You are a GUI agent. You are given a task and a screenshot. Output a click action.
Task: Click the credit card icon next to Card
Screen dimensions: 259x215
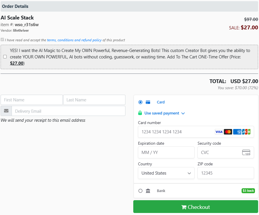pos(148,102)
